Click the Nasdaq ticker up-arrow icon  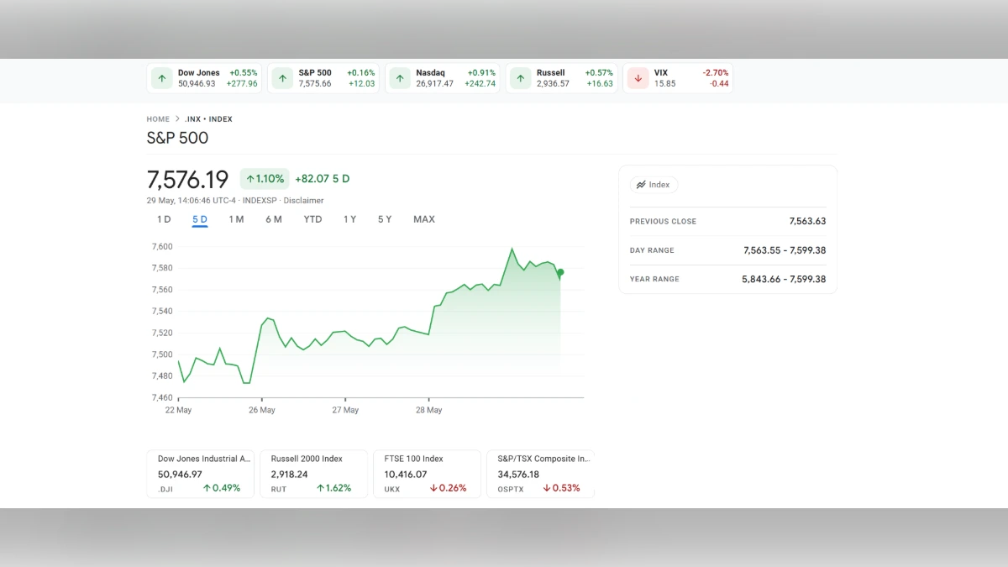pyautogui.click(x=401, y=78)
